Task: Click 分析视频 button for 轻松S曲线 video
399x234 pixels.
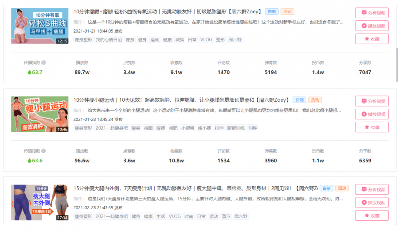Action: (x=372, y=13)
